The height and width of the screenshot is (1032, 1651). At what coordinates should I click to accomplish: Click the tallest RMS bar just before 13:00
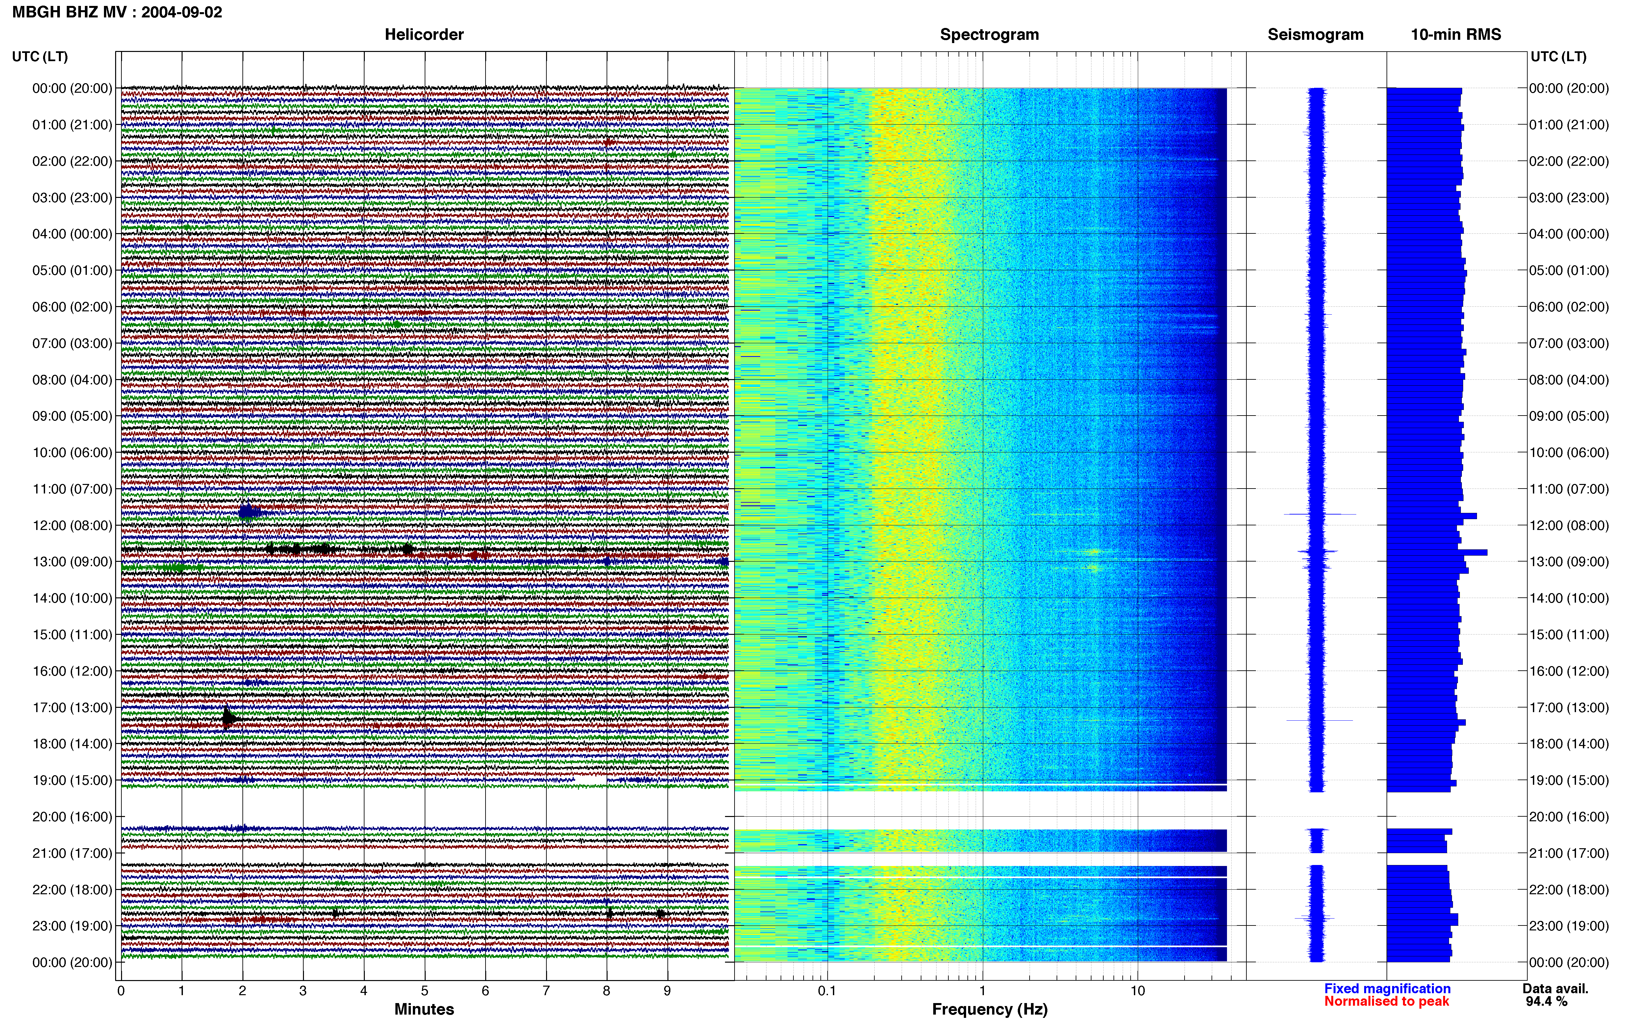pos(1437,552)
